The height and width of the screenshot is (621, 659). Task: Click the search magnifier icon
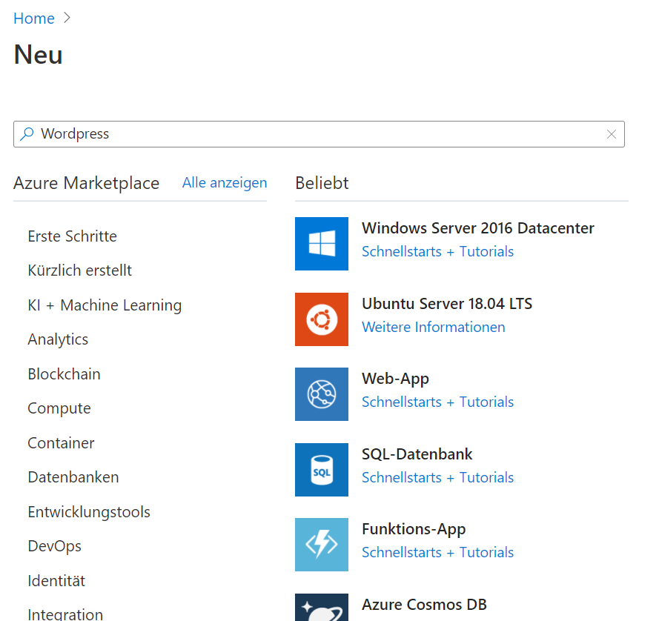click(x=27, y=134)
